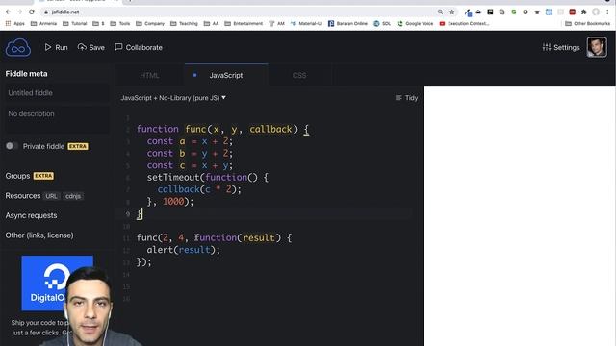Open the Tools bookmarks folder
The width and height of the screenshot is (616, 346).
(x=120, y=23)
